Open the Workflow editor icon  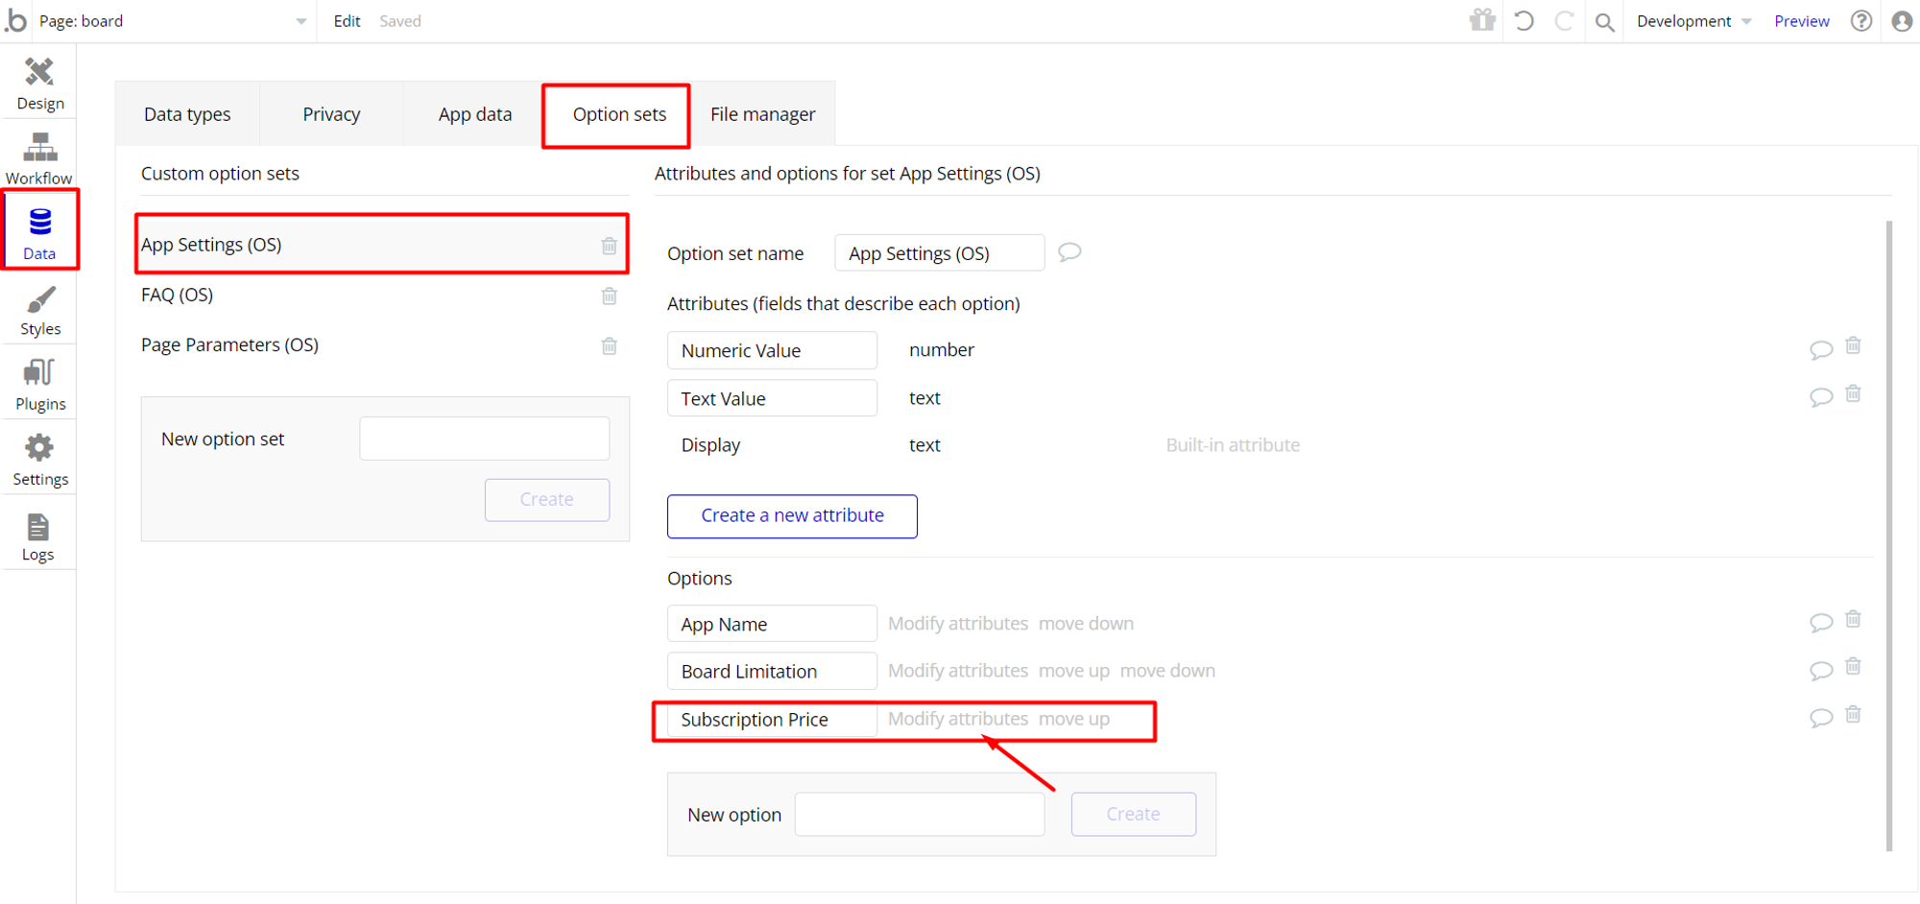[39, 158]
